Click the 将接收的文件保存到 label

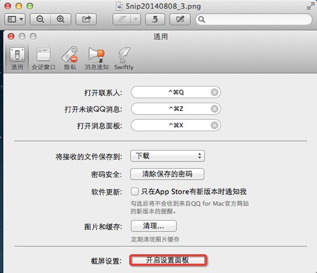[x=89, y=157]
